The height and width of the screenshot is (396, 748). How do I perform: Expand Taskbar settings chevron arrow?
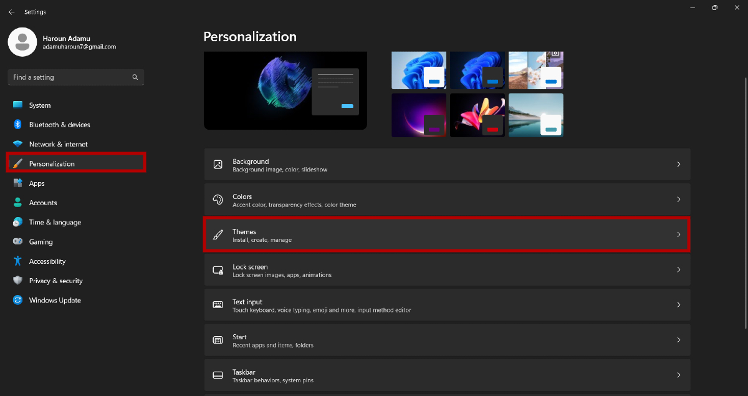click(x=679, y=375)
